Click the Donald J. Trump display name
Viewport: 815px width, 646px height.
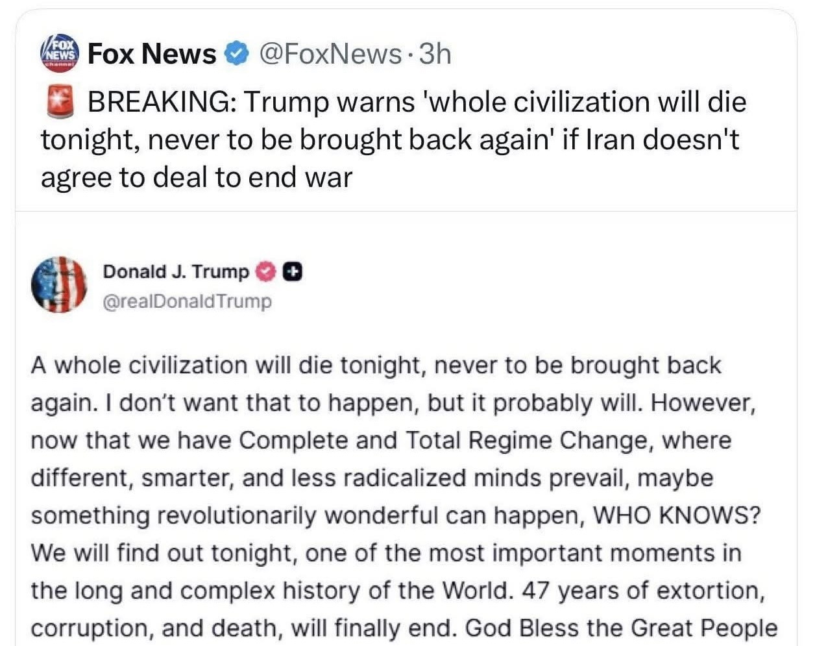click(x=175, y=272)
